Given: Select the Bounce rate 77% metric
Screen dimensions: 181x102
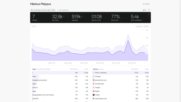Looking at the screenshot, I should click(x=115, y=18).
